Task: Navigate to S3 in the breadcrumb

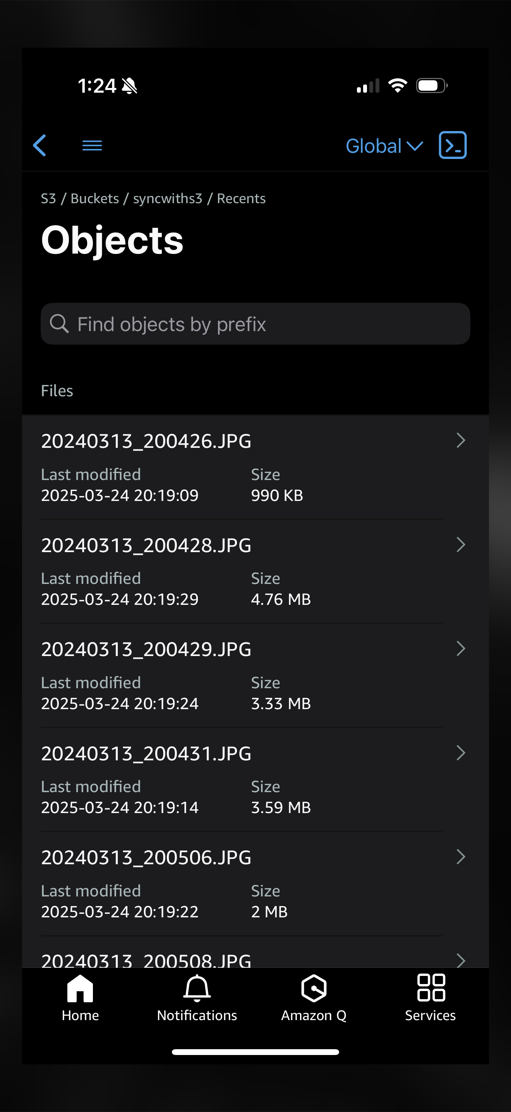Action: tap(48, 199)
